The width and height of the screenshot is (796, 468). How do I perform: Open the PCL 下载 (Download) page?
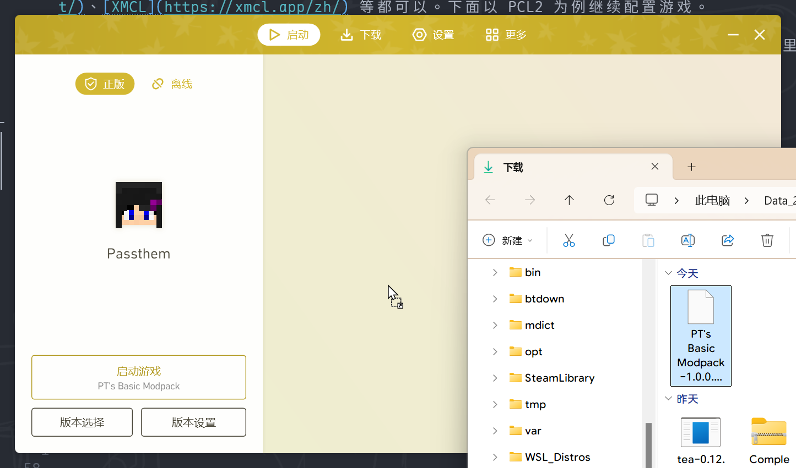(361, 34)
